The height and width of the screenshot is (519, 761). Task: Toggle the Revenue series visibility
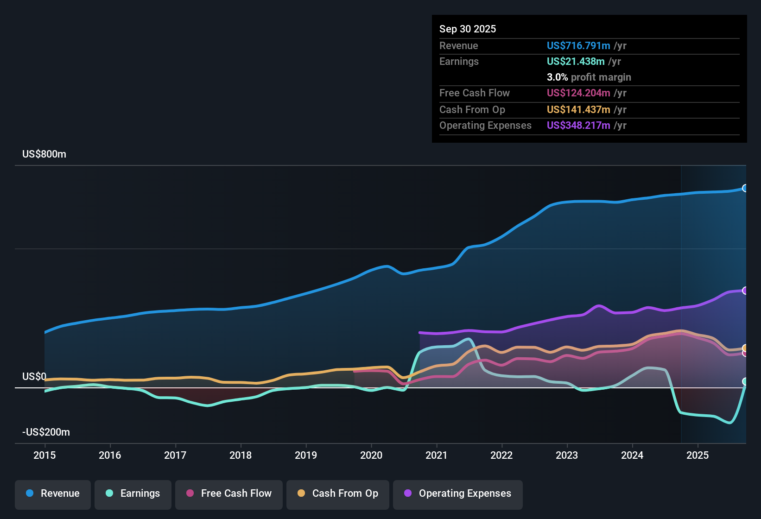pyautogui.click(x=52, y=494)
